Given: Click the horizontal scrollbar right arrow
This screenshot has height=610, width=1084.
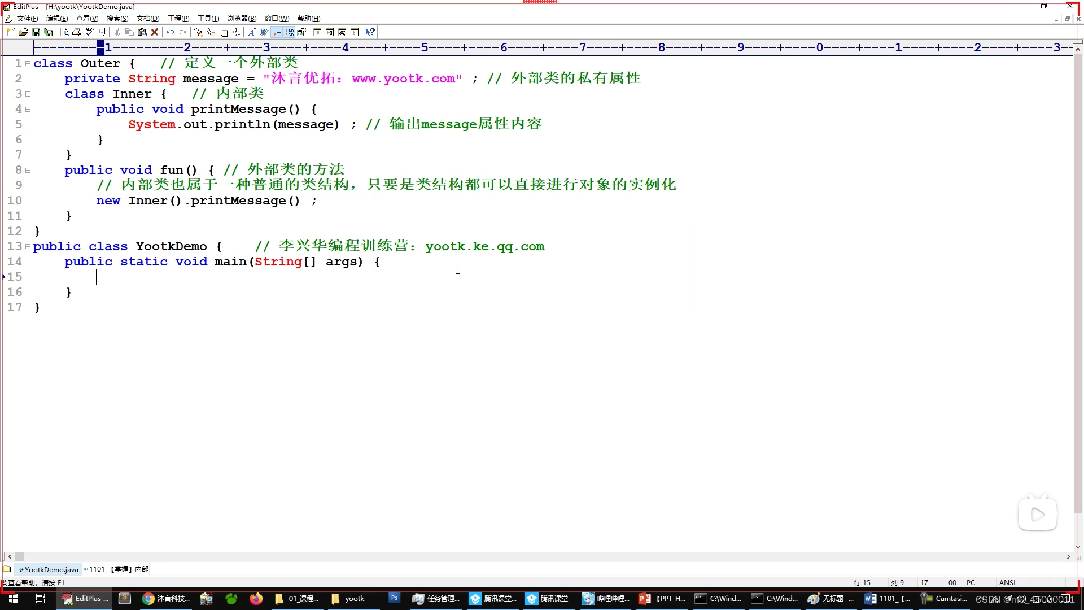Looking at the screenshot, I should (x=1068, y=557).
